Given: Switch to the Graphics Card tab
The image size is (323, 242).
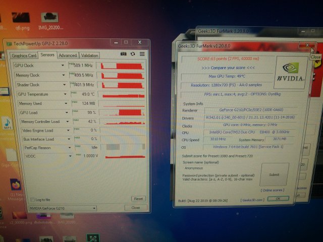Looking at the screenshot, I should [24, 55].
